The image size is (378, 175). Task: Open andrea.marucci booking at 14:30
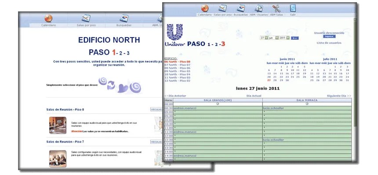click(x=185, y=156)
